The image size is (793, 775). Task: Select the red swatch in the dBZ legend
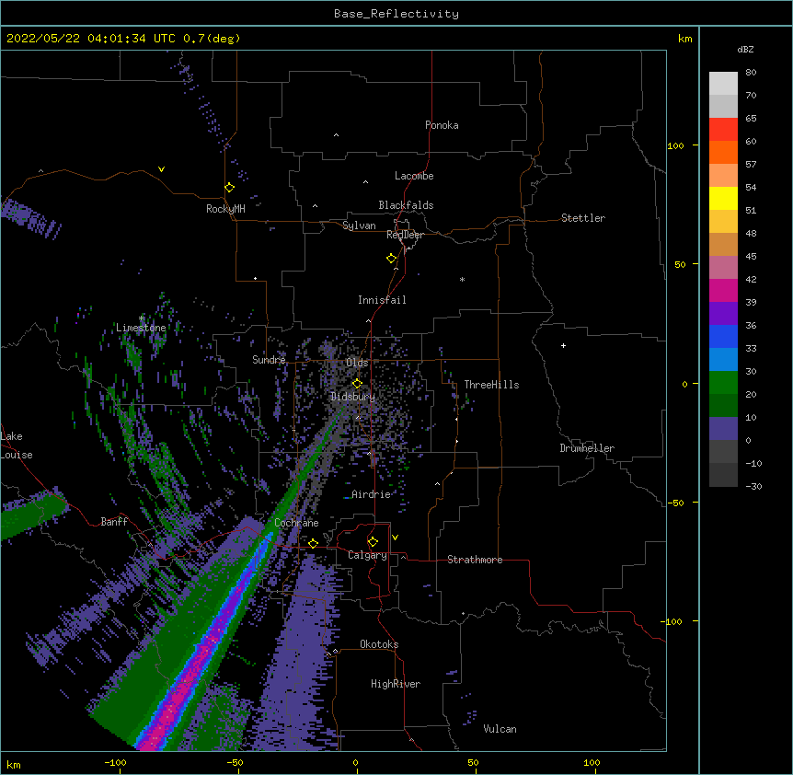click(723, 129)
